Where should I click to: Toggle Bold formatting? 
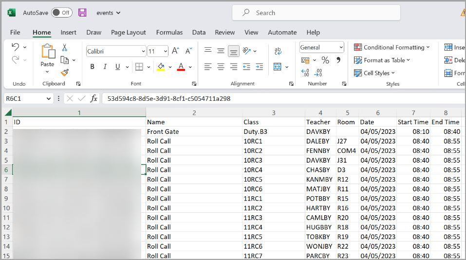pyautogui.click(x=92, y=67)
